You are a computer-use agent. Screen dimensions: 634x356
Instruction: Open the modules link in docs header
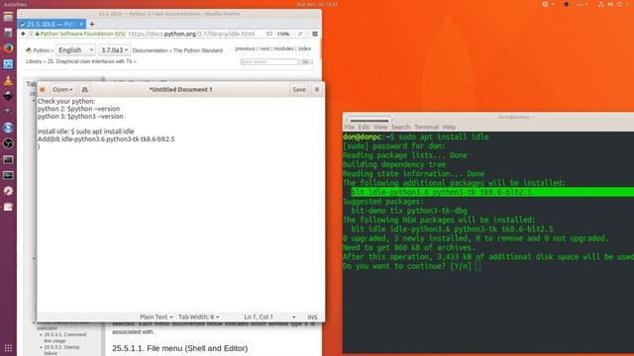click(x=284, y=48)
